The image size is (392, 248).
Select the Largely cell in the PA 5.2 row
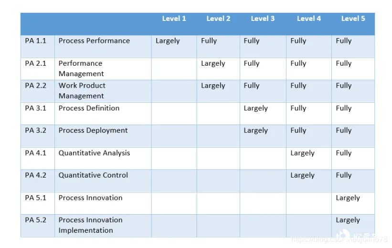click(348, 220)
